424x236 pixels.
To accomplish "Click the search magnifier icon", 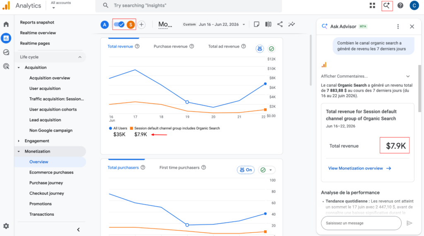I will click(x=106, y=5).
